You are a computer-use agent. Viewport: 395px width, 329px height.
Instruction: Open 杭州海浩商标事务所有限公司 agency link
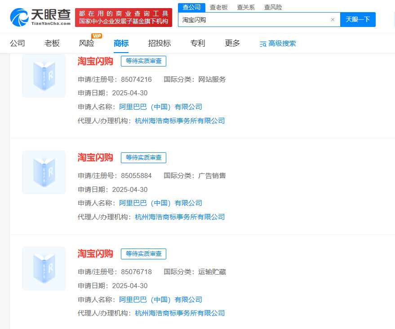click(179, 120)
